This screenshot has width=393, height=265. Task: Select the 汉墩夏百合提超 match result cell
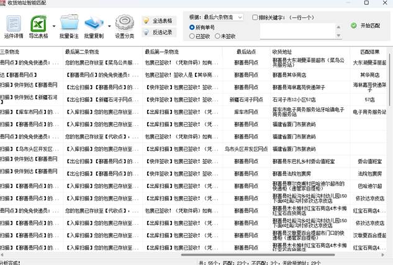(369, 235)
